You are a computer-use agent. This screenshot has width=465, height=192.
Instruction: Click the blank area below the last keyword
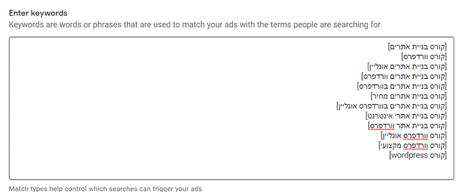click(231, 169)
